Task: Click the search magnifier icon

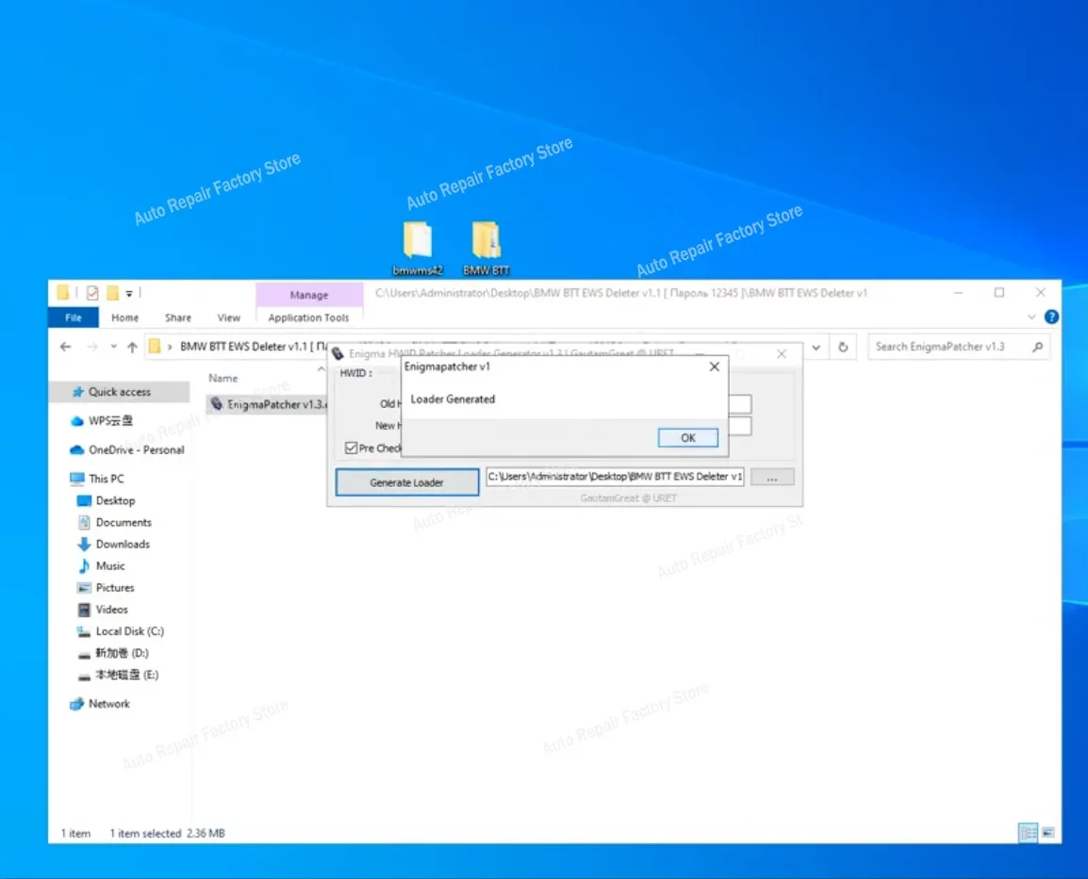Action: coord(1037,347)
